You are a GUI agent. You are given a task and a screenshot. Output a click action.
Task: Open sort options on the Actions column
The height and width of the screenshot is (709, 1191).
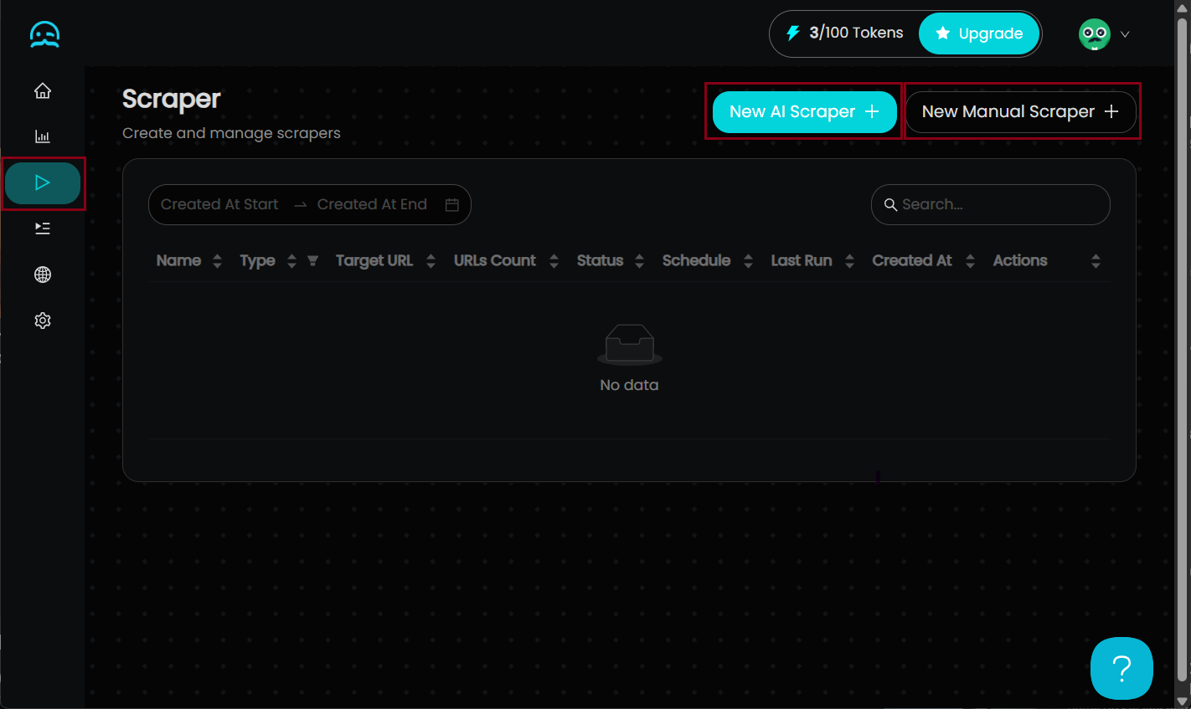click(x=1096, y=260)
